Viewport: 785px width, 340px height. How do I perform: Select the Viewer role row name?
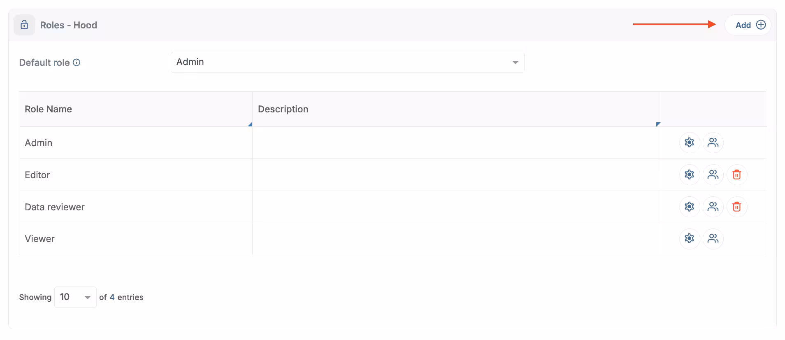click(x=39, y=239)
